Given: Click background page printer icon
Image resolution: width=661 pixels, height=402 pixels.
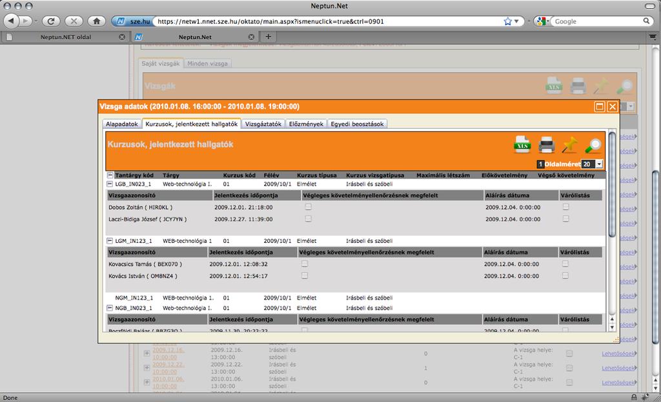Looking at the screenshot, I should tap(578, 86).
